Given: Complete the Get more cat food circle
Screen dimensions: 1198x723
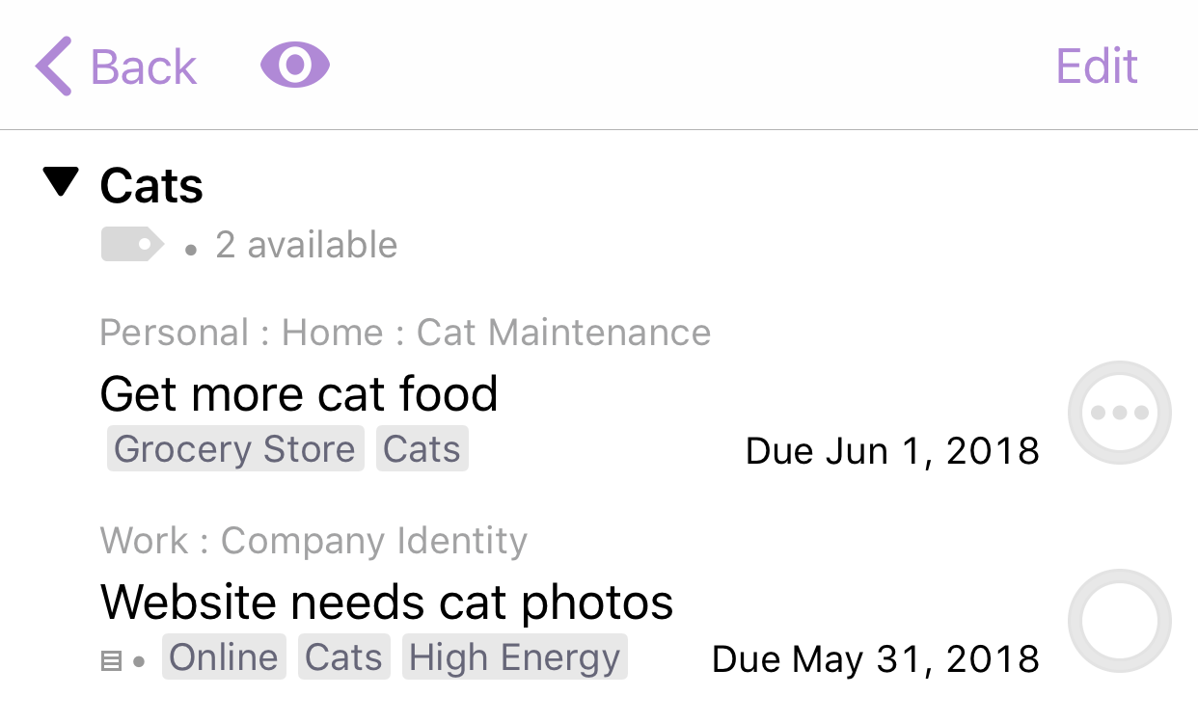Looking at the screenshot, I should [1120, 413].
